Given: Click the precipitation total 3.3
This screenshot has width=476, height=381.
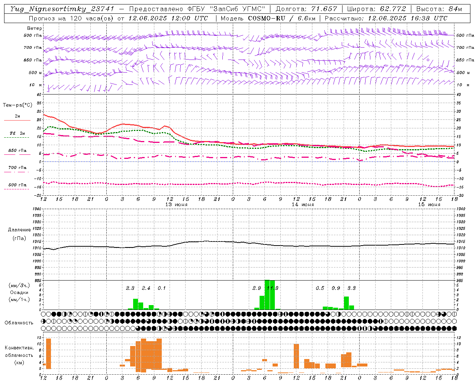Looking at the screenshot, I should pyautogui.click(x=351, y=288).
